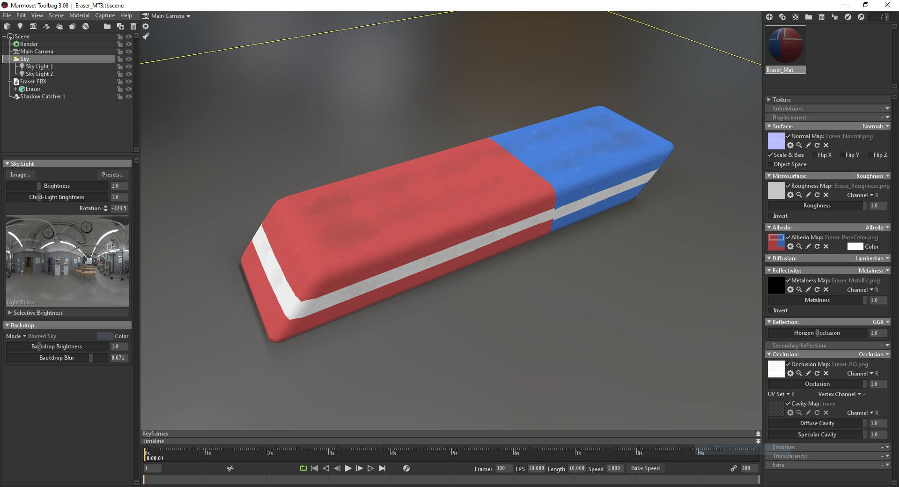The width and height of the screenshot is (899, 487).
Task: Add a shadow catcher object
Action: click(46, 26)
